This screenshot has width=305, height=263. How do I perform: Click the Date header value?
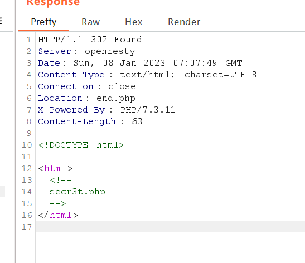(158, 63)
